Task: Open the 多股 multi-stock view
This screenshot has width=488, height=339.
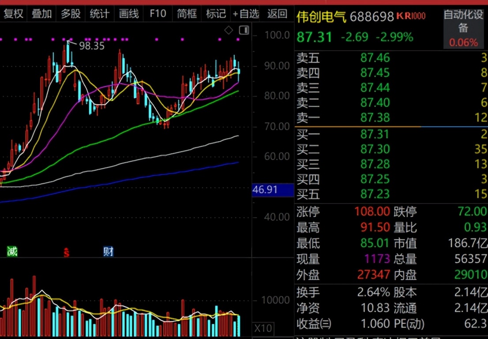Action: click(71, 14)
